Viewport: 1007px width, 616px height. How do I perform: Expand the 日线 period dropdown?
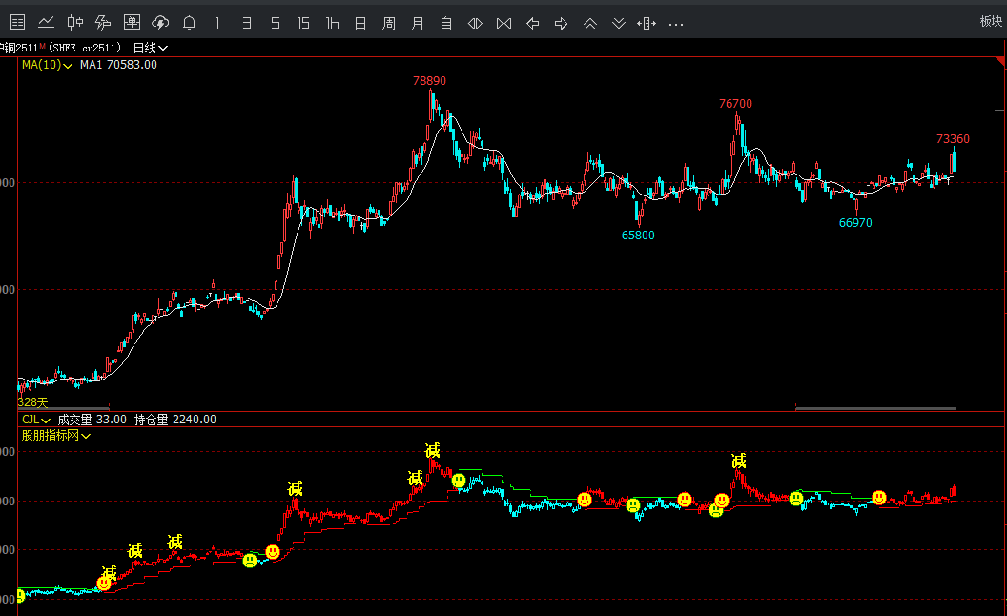click(x=151, y=48)
